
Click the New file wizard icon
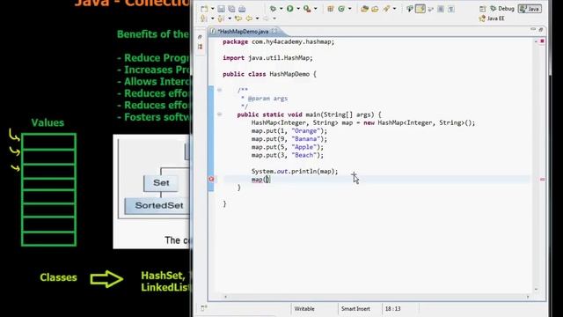(204, 9)
